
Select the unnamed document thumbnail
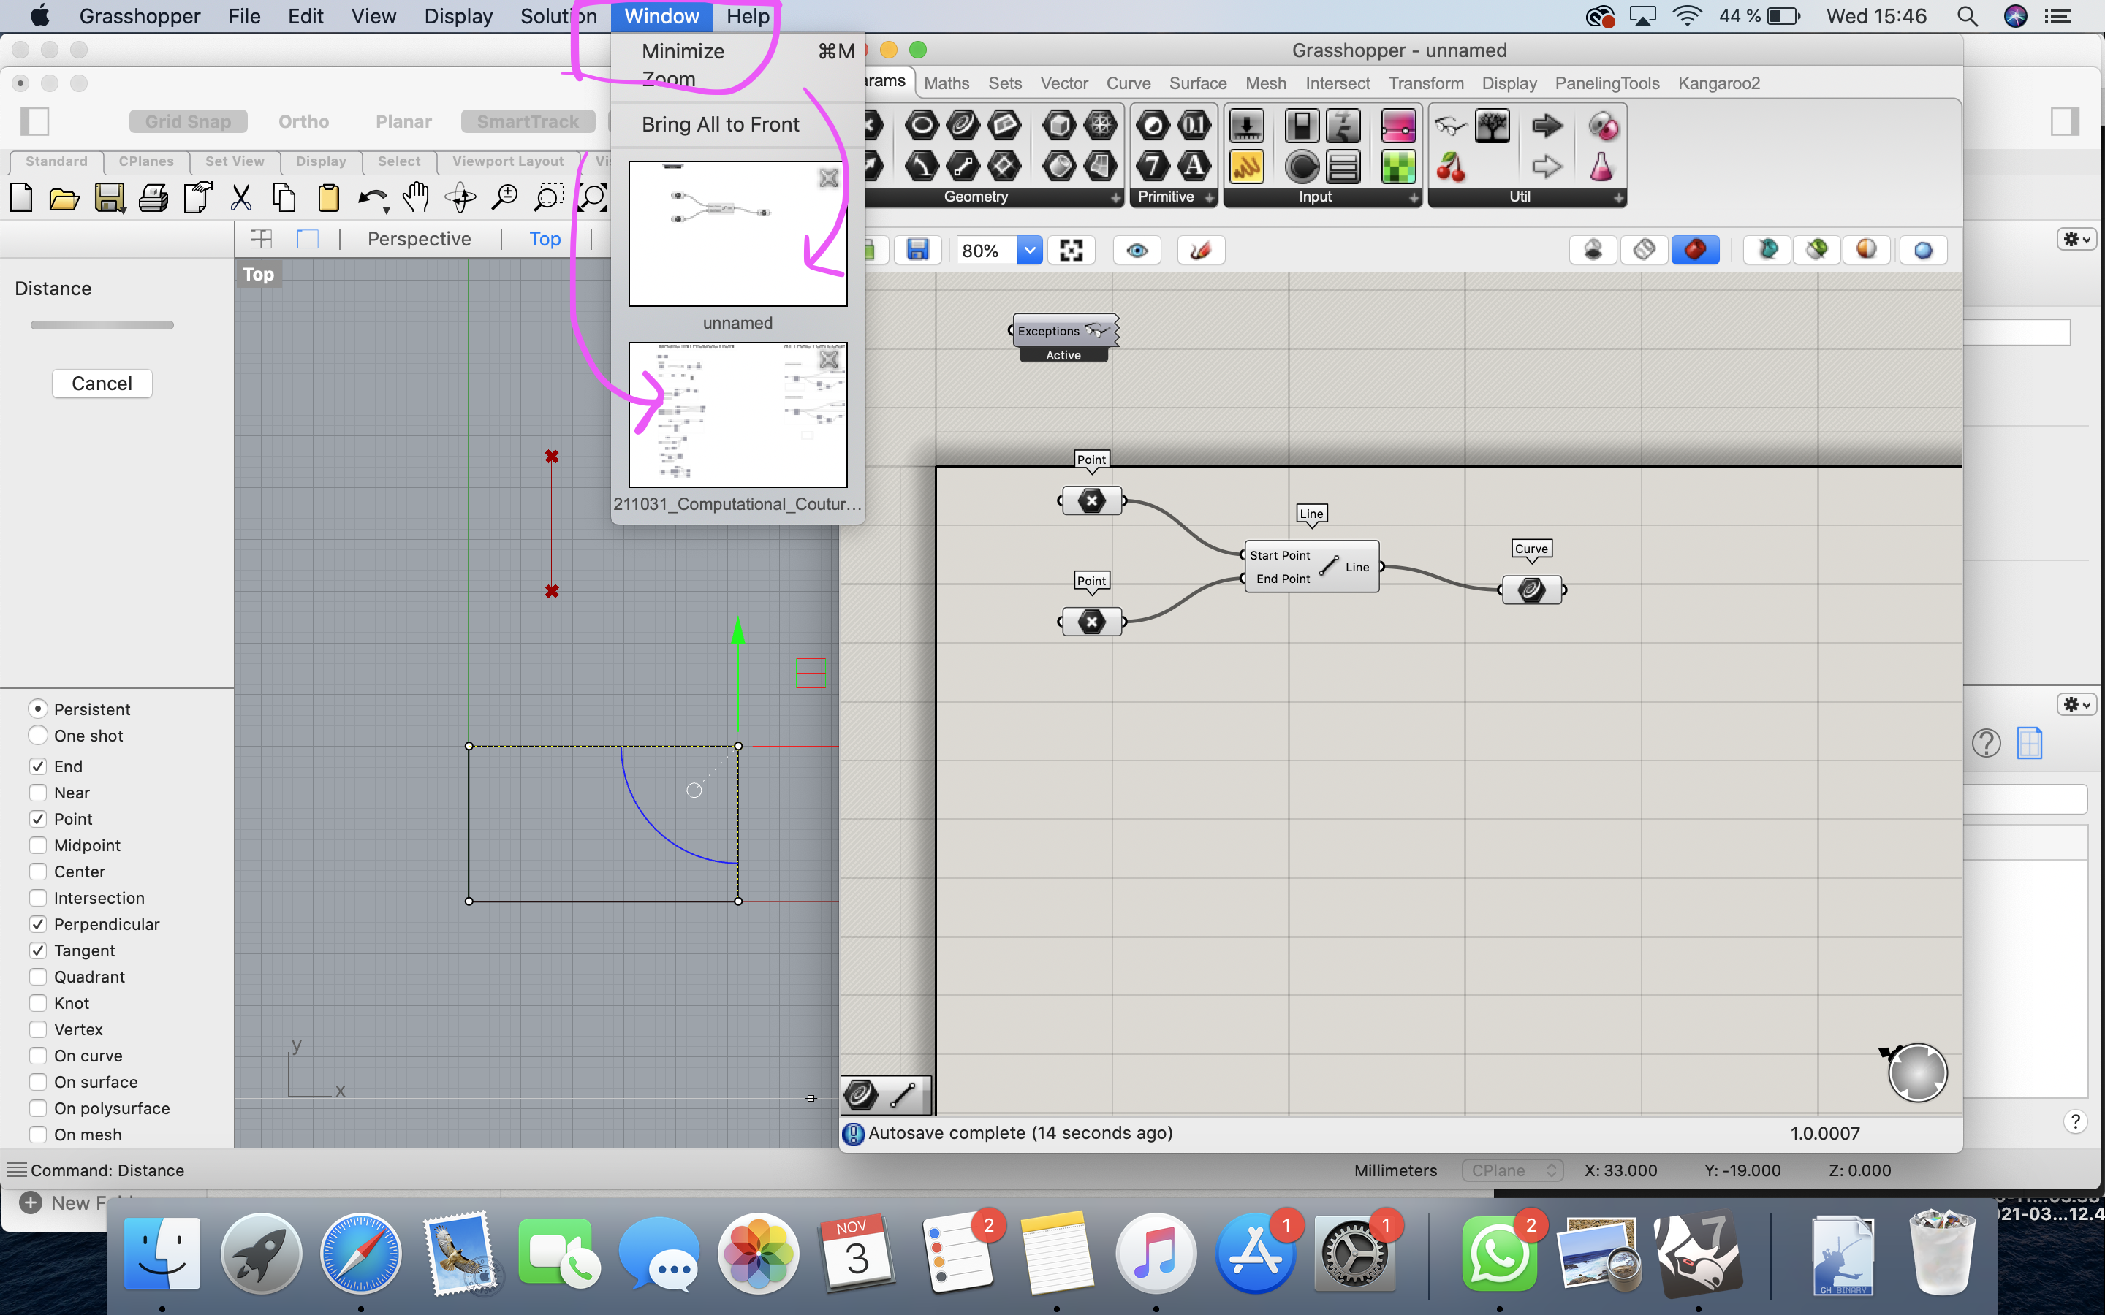[x=737, y=233]
